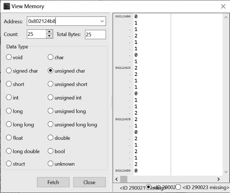Image resolution: width=230 pixels, height=193 pixels.
Task: Click the 802124B8 address label
Action: pos(123,16)
